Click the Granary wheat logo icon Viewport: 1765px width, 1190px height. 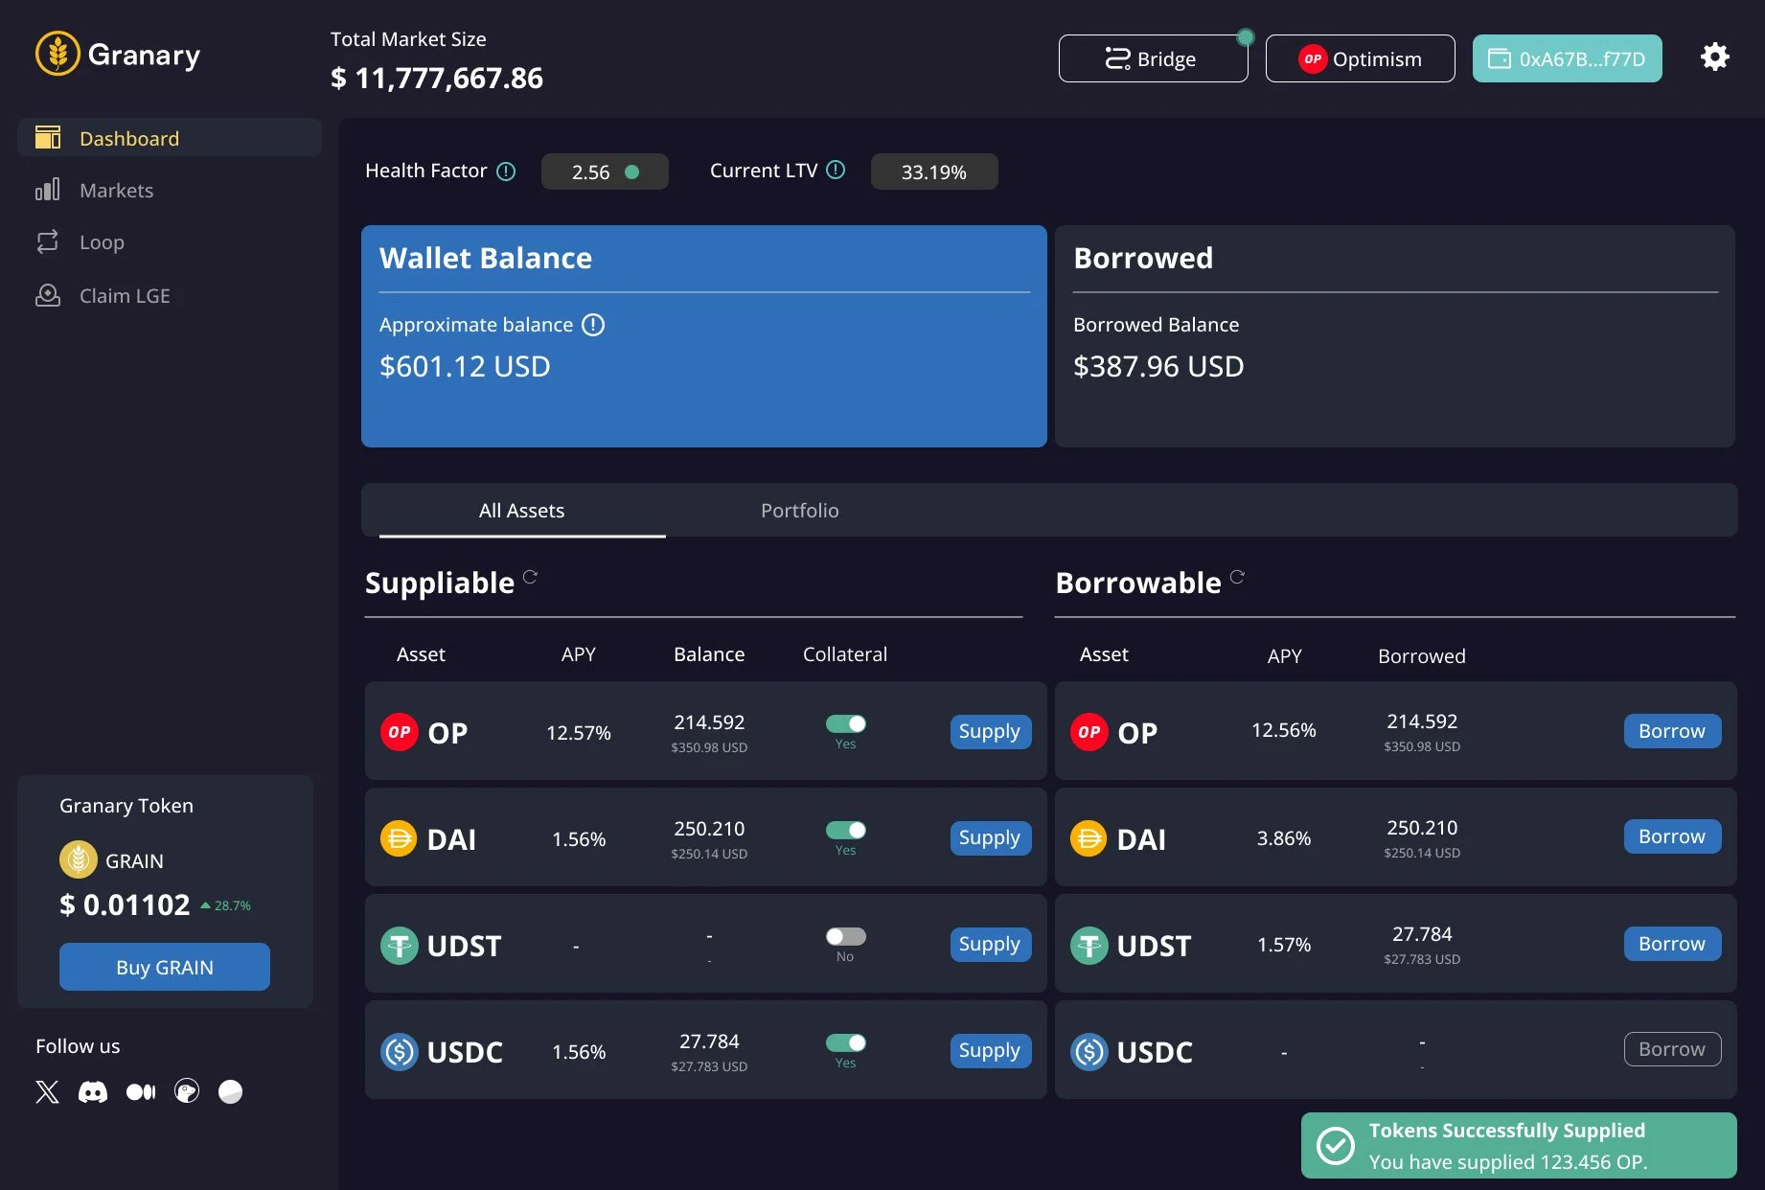(57, 54)
